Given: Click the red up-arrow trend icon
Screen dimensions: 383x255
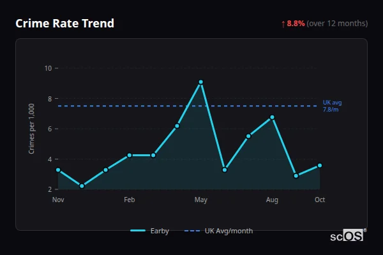Looking at the screenshot, I should tap(283, 24).
